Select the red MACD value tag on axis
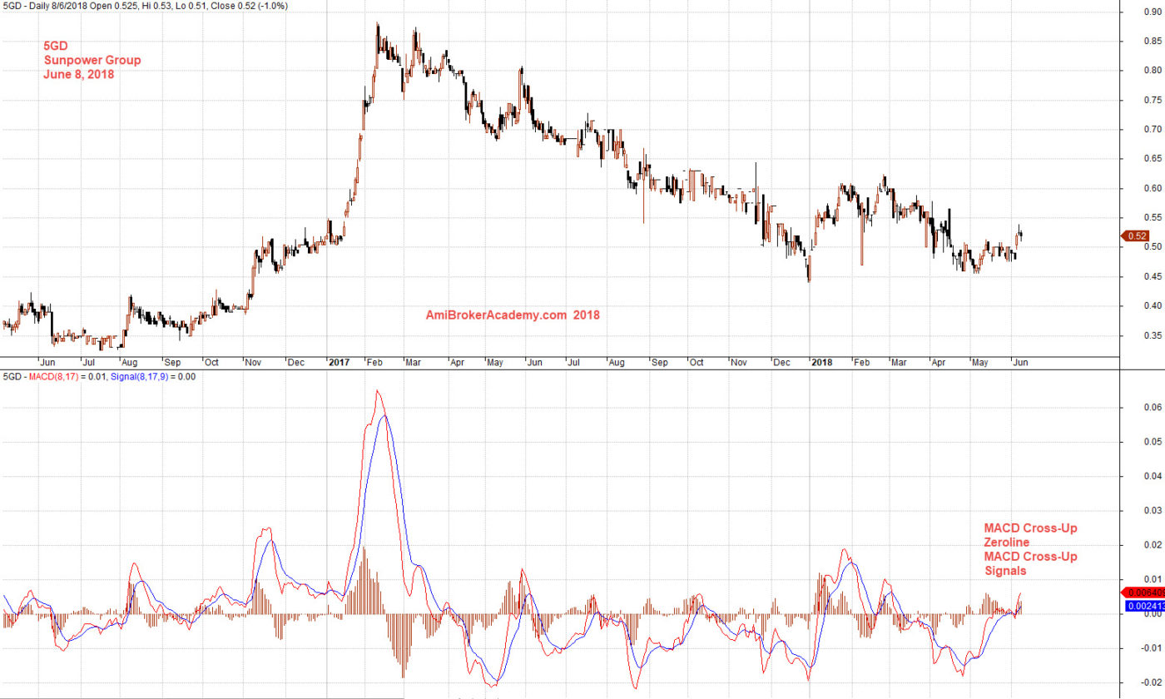 (1143, 592)
